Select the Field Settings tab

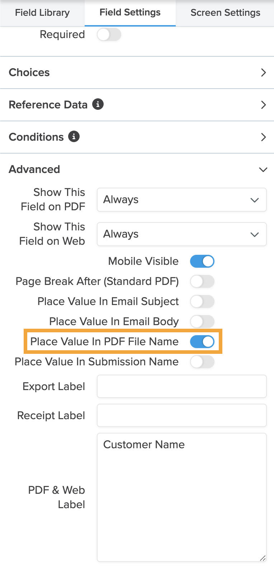pyautogui.click(x=130, y=13)
